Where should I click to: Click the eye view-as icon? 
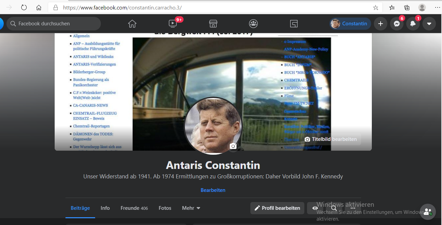[315, 208]
